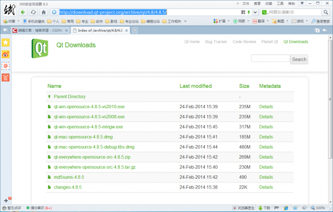Click the skin shirt icon in title bar
Image resolution: width=333 pixels, height=212 pixels.
[x=302, y=3]
